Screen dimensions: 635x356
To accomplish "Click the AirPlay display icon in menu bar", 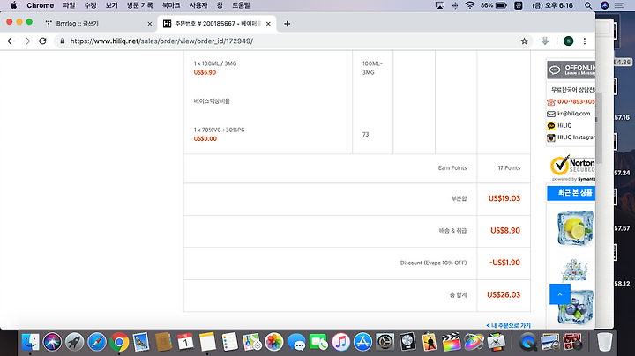I will 440,5.
